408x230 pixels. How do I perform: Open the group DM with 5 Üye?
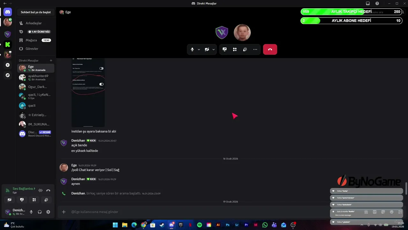[x=36, y=96]
